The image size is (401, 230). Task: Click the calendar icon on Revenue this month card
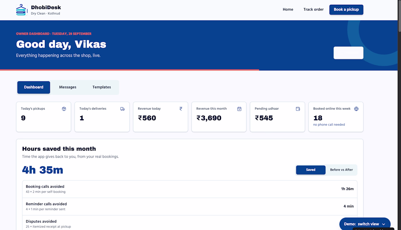[x=240, y=109]
